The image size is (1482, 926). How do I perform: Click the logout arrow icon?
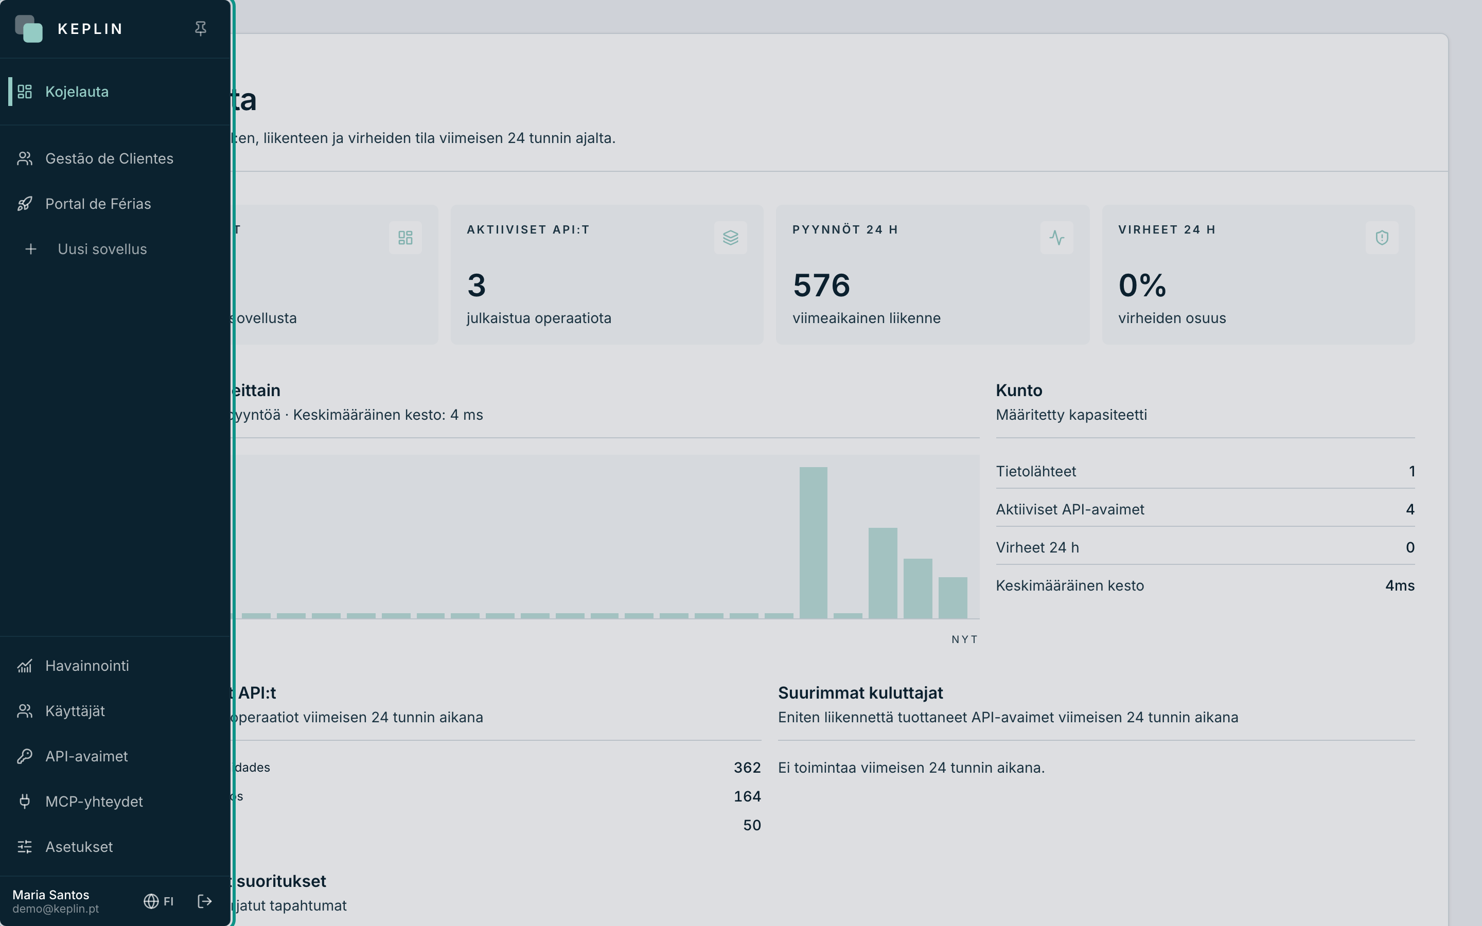coord(204,901)
